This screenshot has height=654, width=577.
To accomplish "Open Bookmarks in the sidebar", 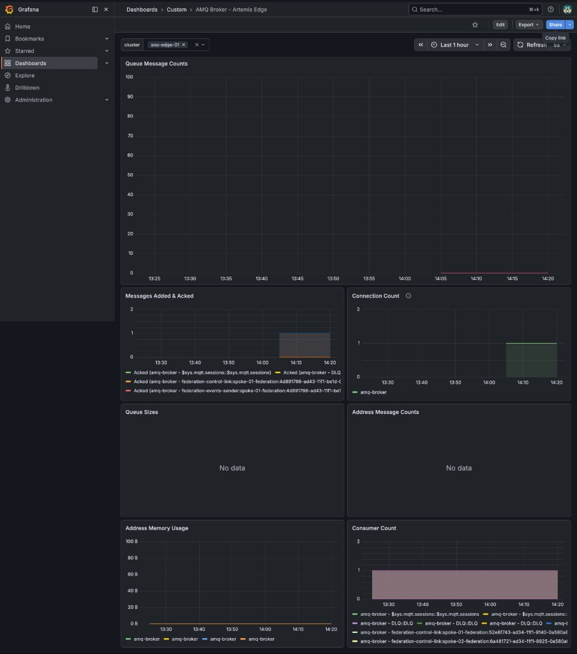I will click(29, 39).
